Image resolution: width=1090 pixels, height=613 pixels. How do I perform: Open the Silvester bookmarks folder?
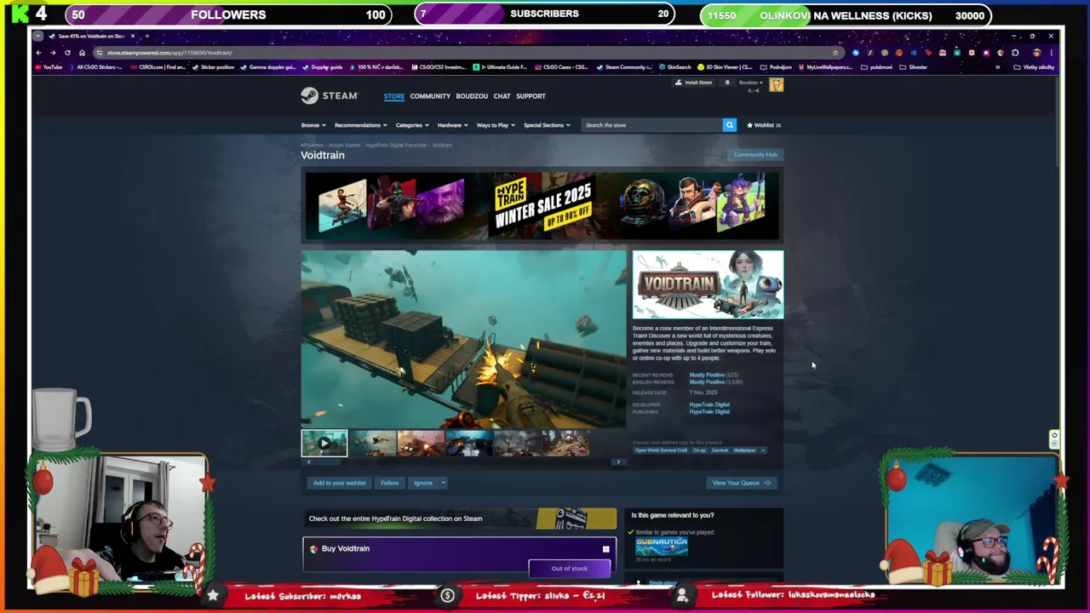click(914, 67)
